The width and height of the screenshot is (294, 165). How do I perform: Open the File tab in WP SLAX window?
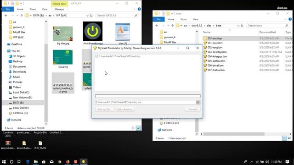pos(8,9)
